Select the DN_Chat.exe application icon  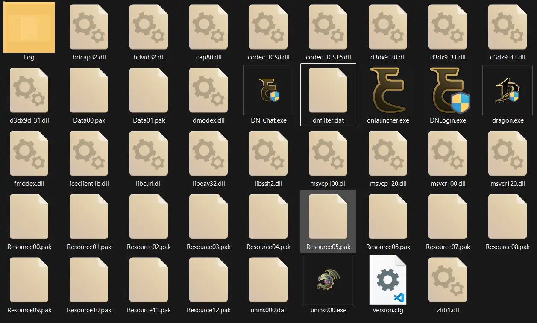pyautogui.click(x=268, y=90)
